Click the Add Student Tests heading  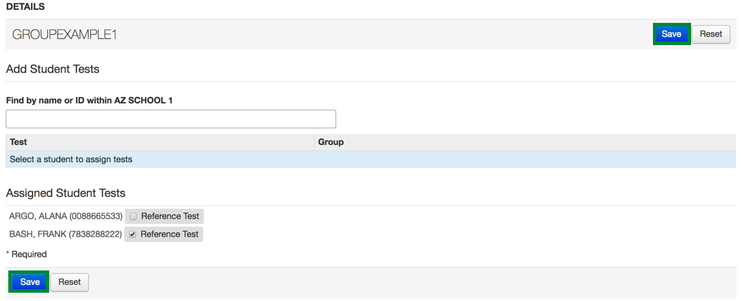point(53,69)
